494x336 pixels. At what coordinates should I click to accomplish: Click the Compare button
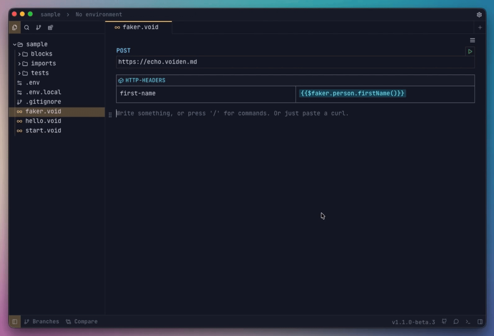coord(82,322)
